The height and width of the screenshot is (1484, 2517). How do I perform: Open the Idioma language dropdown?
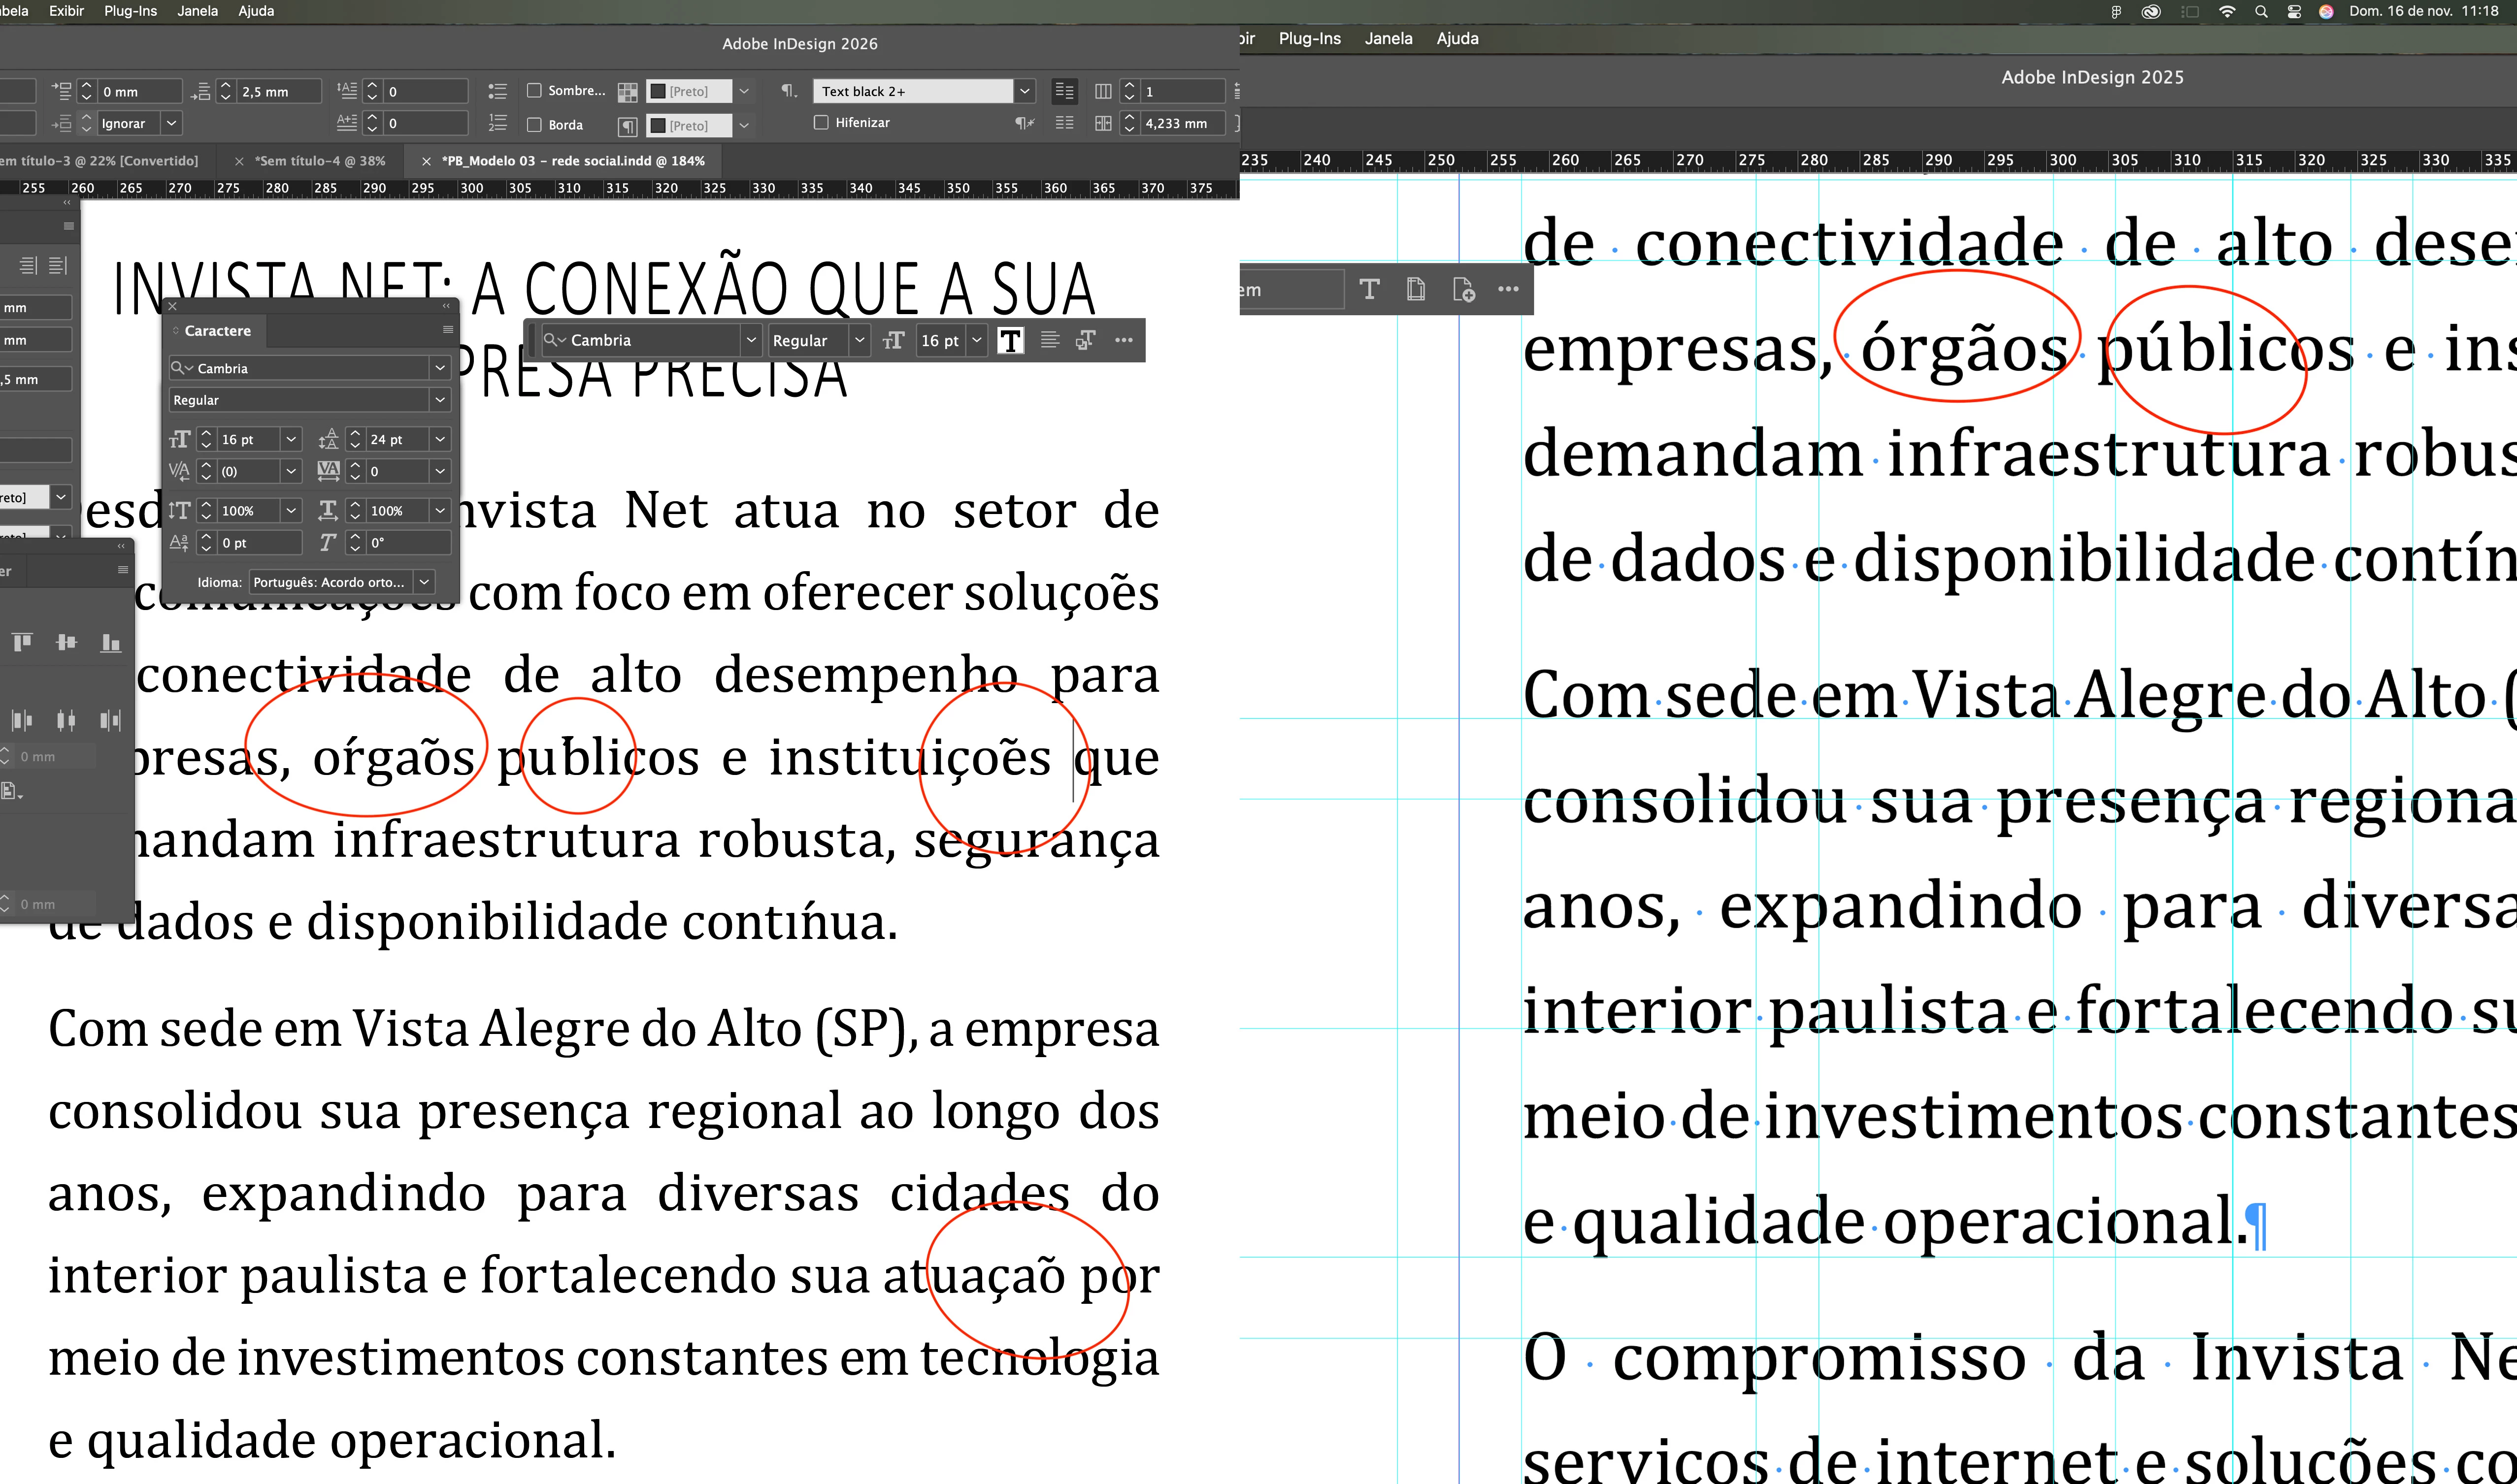(424, 582)
